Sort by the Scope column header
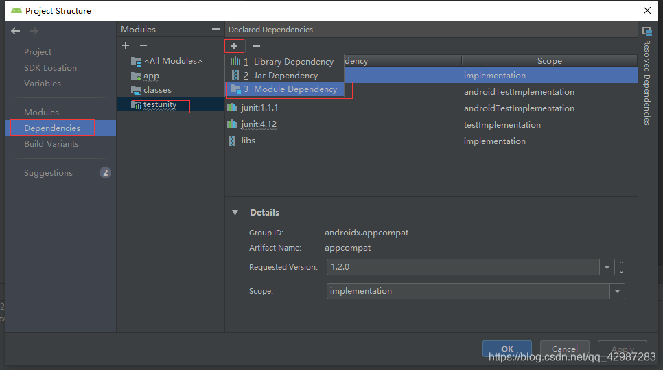The image size is (663, 370). click(x=549, y=61)
